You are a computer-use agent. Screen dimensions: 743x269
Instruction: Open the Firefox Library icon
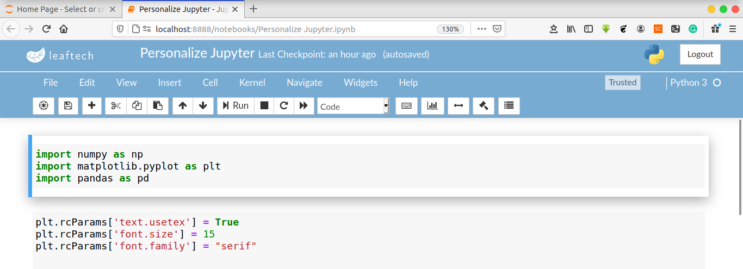click(x=571, y=29)
